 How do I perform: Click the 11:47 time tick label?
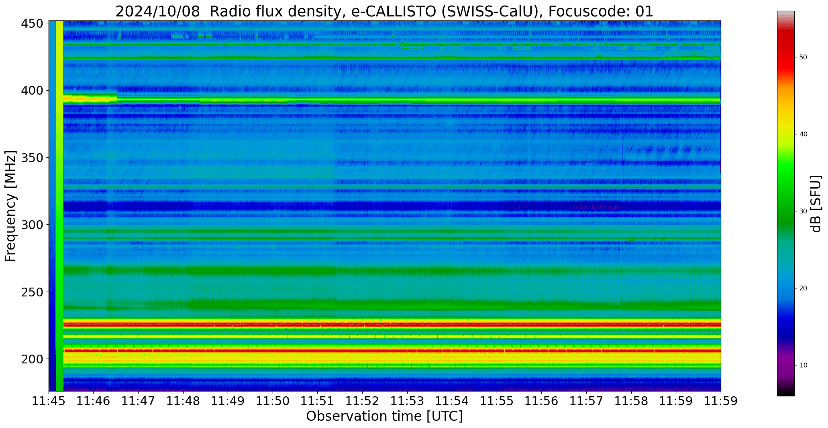(x=139, y=401)
